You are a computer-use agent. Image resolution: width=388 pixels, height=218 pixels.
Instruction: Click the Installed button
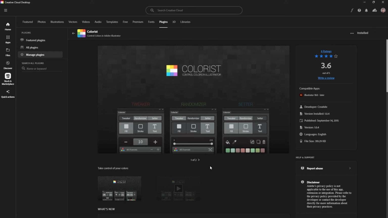click(362, 33)
